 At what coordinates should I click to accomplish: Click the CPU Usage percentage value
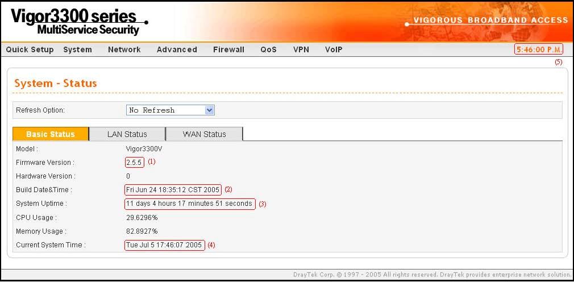coord(142,217)
